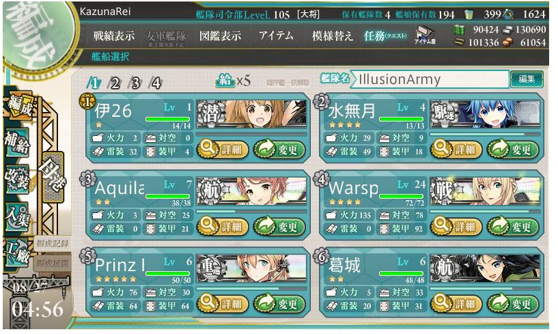Click the 給 supply ration icon
This screenshot has height=334, width=558.
[x=225, y=81]
